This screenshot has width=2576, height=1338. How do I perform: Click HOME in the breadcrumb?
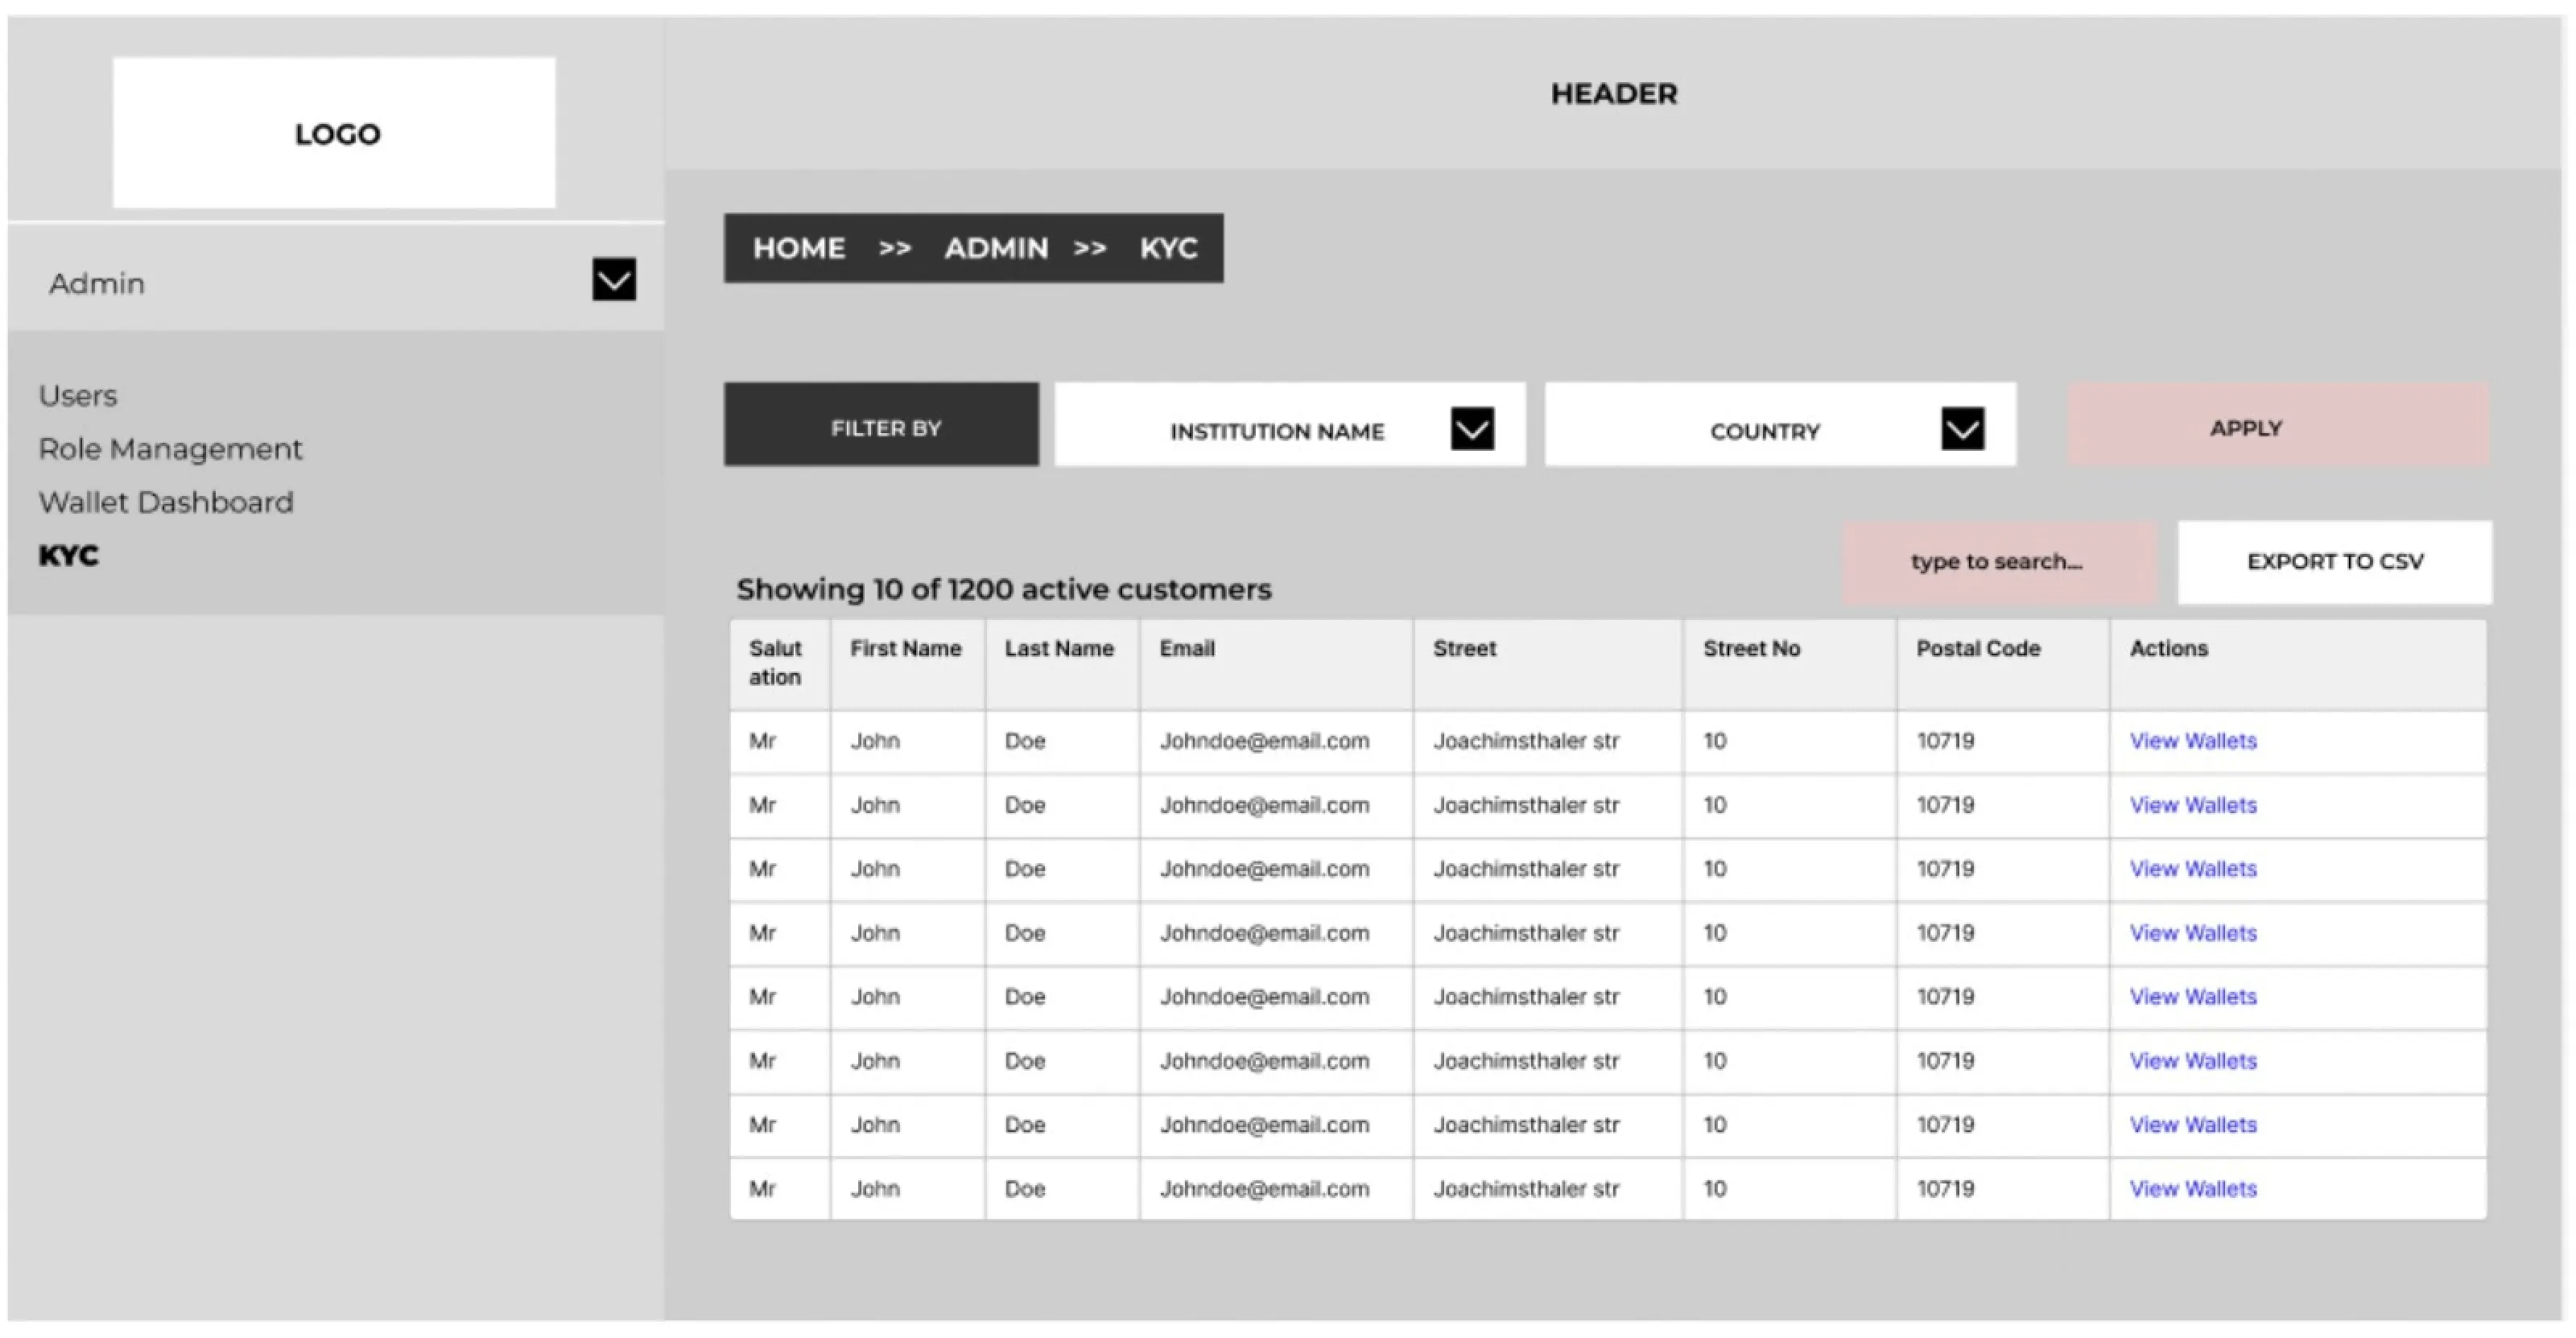click(799, 248)
